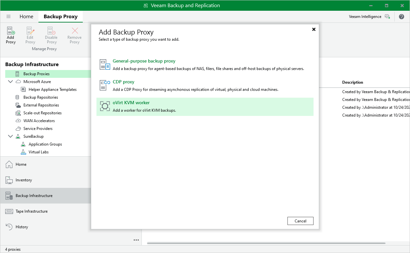Image resolution: width=410 pixels, height=253 pixels.
Task: Click the General-purpose backup proxy icon
Action: tap(105, 64)
